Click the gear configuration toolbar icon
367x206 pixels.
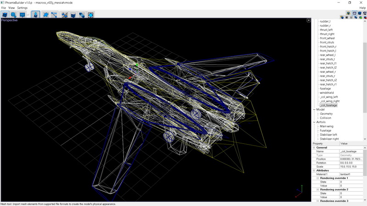14,15
